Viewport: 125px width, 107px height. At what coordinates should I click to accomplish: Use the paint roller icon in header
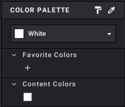click(x=98, y=10)
